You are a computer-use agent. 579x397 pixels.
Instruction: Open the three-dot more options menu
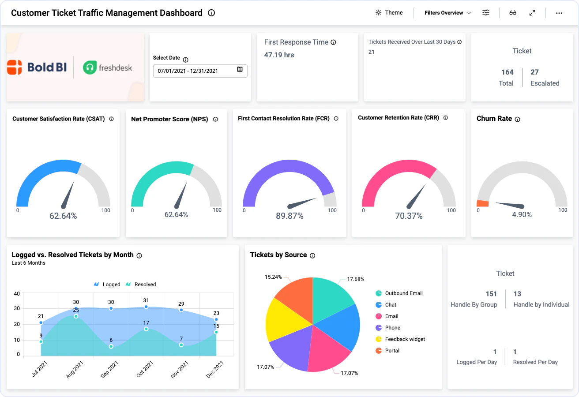pyautogui.click(x=559, y=13)
